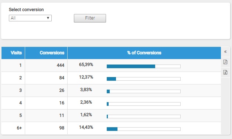232x139 pixels.
Task: Click the 3,83% percentage value
Action: click(x=86, y=90)
